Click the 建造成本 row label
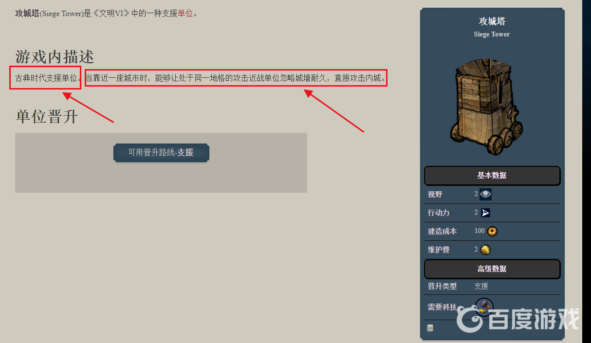591x343 pixels. [x=442, y=231]
